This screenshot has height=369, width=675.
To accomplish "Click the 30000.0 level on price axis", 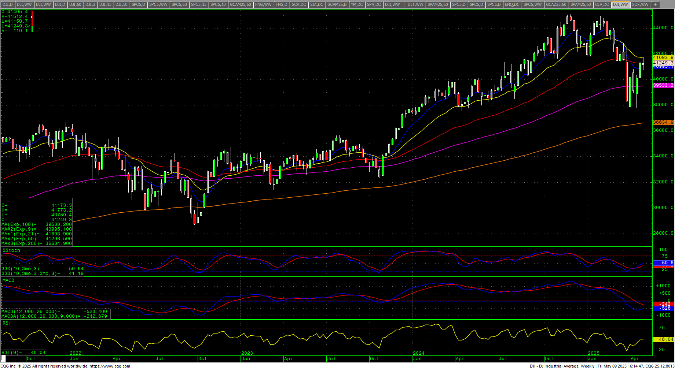I will (663, 208).
